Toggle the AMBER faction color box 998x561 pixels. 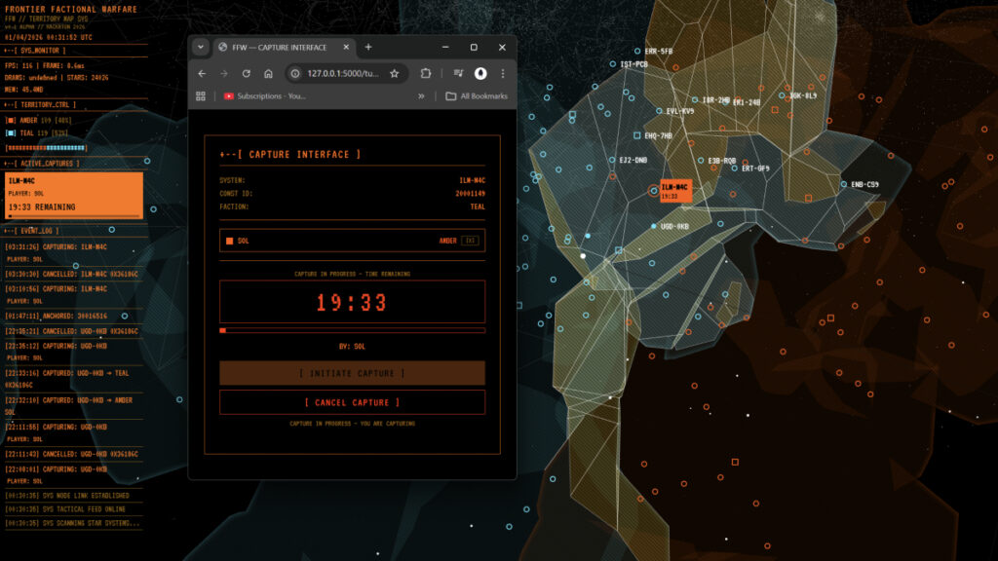[x=11, y=120]
